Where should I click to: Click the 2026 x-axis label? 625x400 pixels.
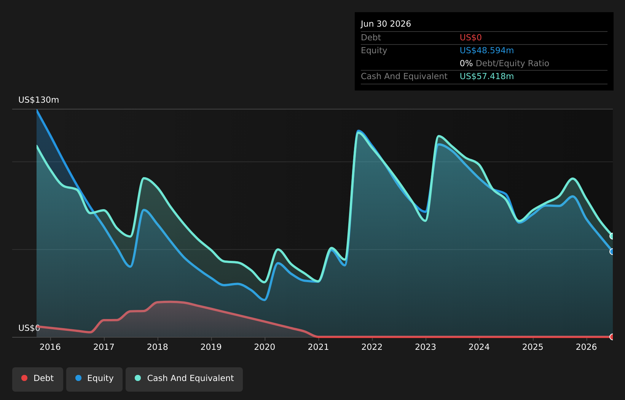(587, 347)
